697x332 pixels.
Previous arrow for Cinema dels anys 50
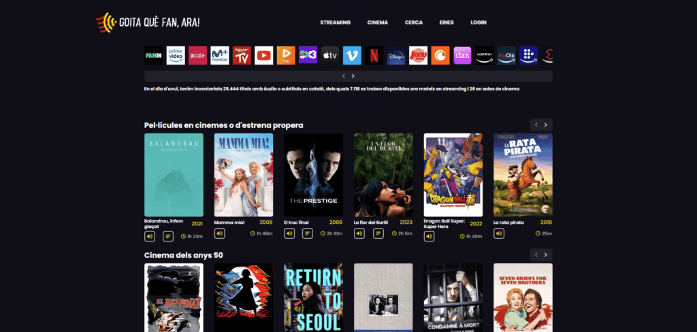coord(536,255)
